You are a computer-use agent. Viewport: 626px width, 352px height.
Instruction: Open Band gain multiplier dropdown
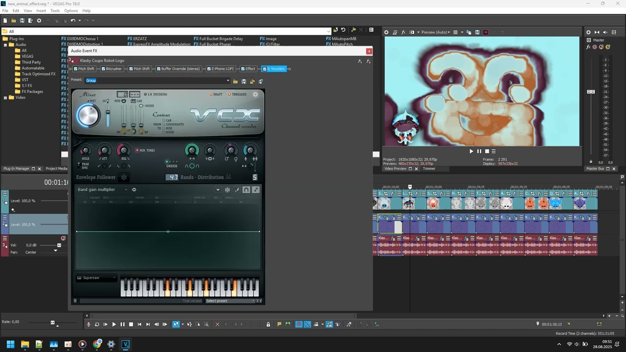click(x=102, y=190)
